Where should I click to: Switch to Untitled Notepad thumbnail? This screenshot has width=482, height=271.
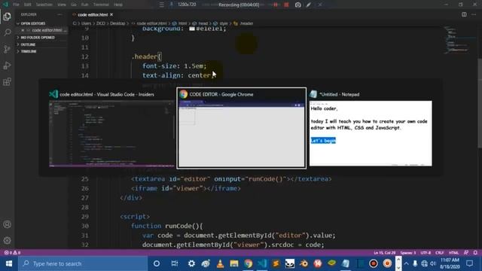371,129
